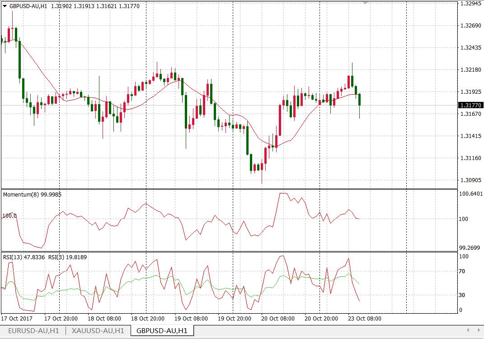Click the 0 level on the RSI scale
The width and height of the screenshot is (484, 339).
pos(461,310)
